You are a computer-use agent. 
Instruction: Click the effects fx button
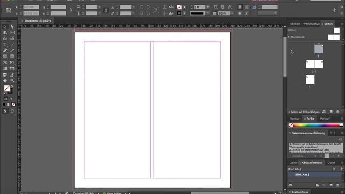coord(230,7)
